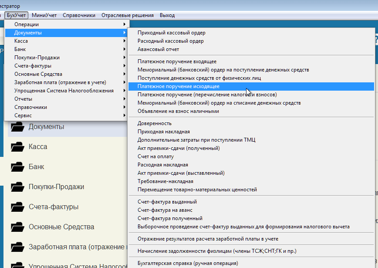The width and height of the screenshot is (378, 268).
Task: Open Счета-фактуры section in main panel
Action: [x=54, y=207]
